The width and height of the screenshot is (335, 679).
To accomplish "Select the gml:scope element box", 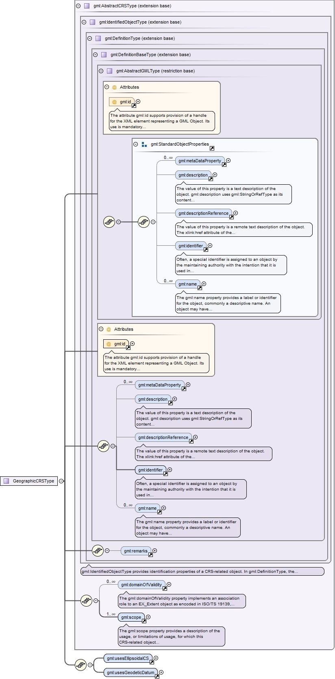I will click(131, 617).
